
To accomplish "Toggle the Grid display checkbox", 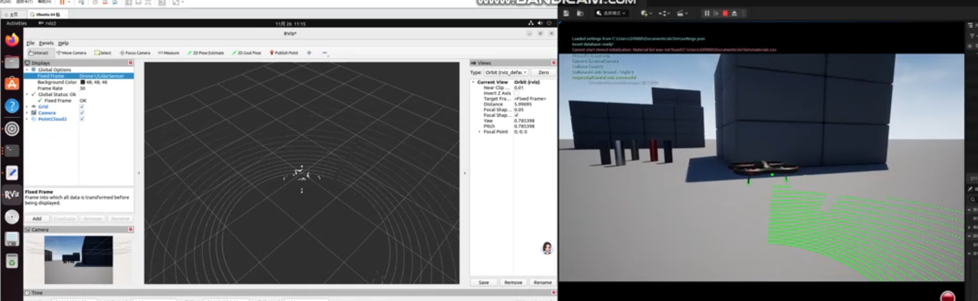I will tap(82, 106).
